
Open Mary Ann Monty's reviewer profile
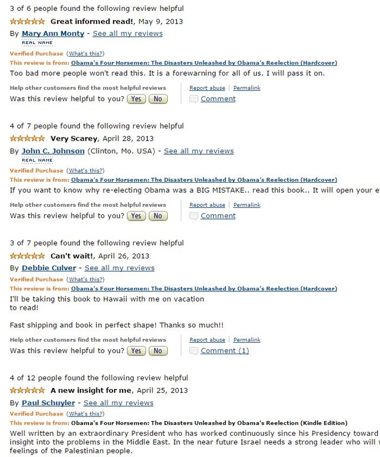(52, 33)
